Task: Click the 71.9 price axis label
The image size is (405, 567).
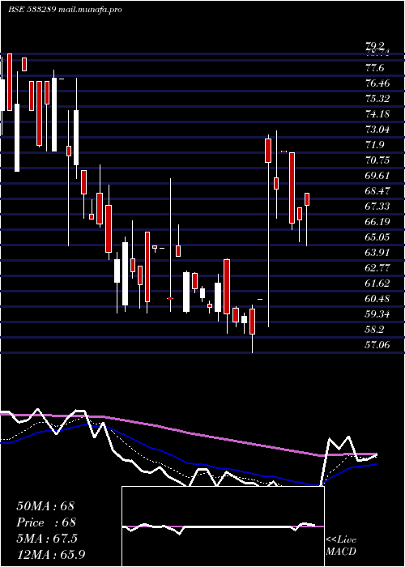Action: [374, 145]
